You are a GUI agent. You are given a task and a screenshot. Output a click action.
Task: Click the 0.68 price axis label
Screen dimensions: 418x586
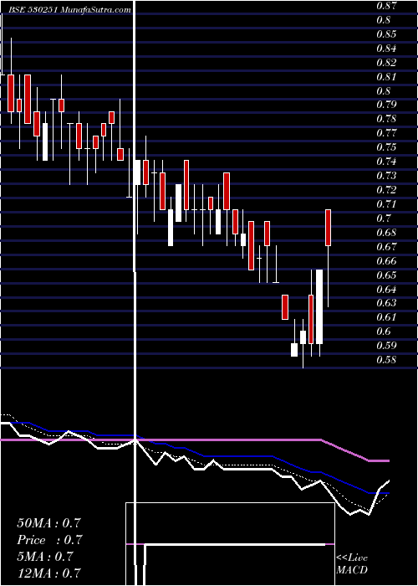click(x=386, y=233)
